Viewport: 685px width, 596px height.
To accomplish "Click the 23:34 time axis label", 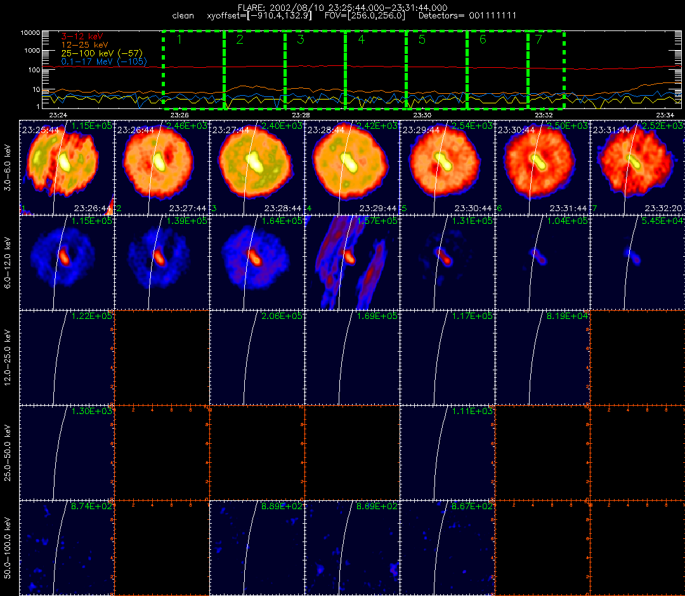I will 665,115.
